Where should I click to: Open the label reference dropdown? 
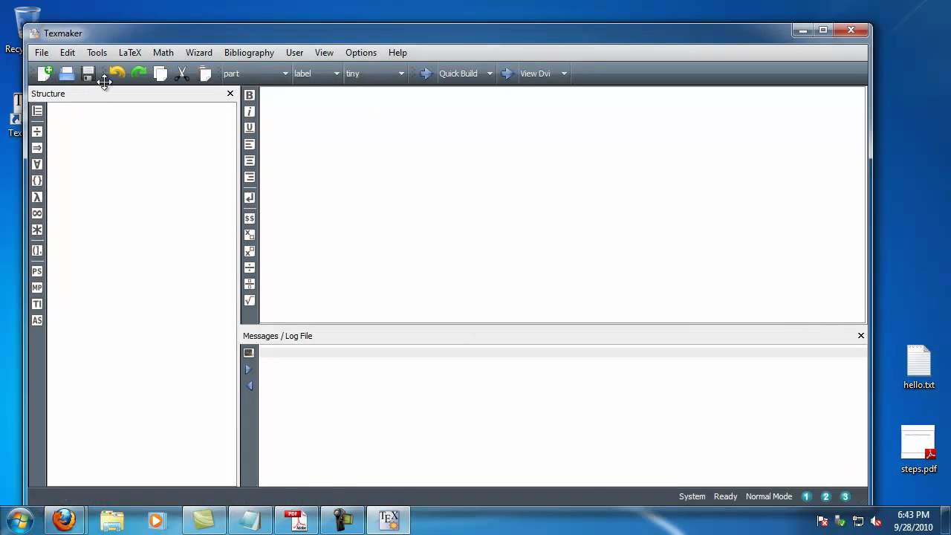coord(317,73)
